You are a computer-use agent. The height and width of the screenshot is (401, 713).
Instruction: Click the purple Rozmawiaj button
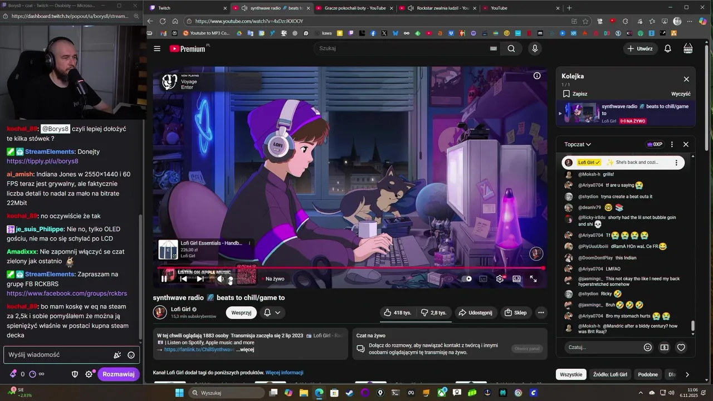click(x=119, y=374)
